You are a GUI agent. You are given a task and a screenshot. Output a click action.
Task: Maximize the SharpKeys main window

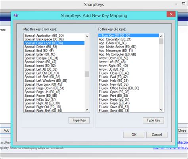point(184,3)
